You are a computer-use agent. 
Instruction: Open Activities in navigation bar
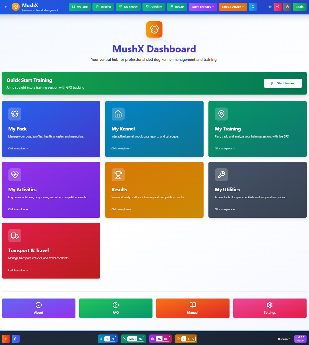click(x=154, y=7)
